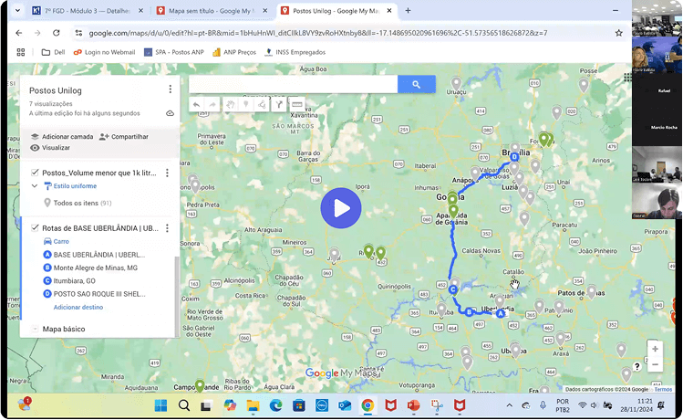Open the Dell bookmarks folder

tap(53, 52)
